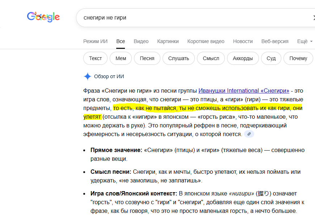
Task: Go to the «Картинки» tab
Action: coord(168,41)
